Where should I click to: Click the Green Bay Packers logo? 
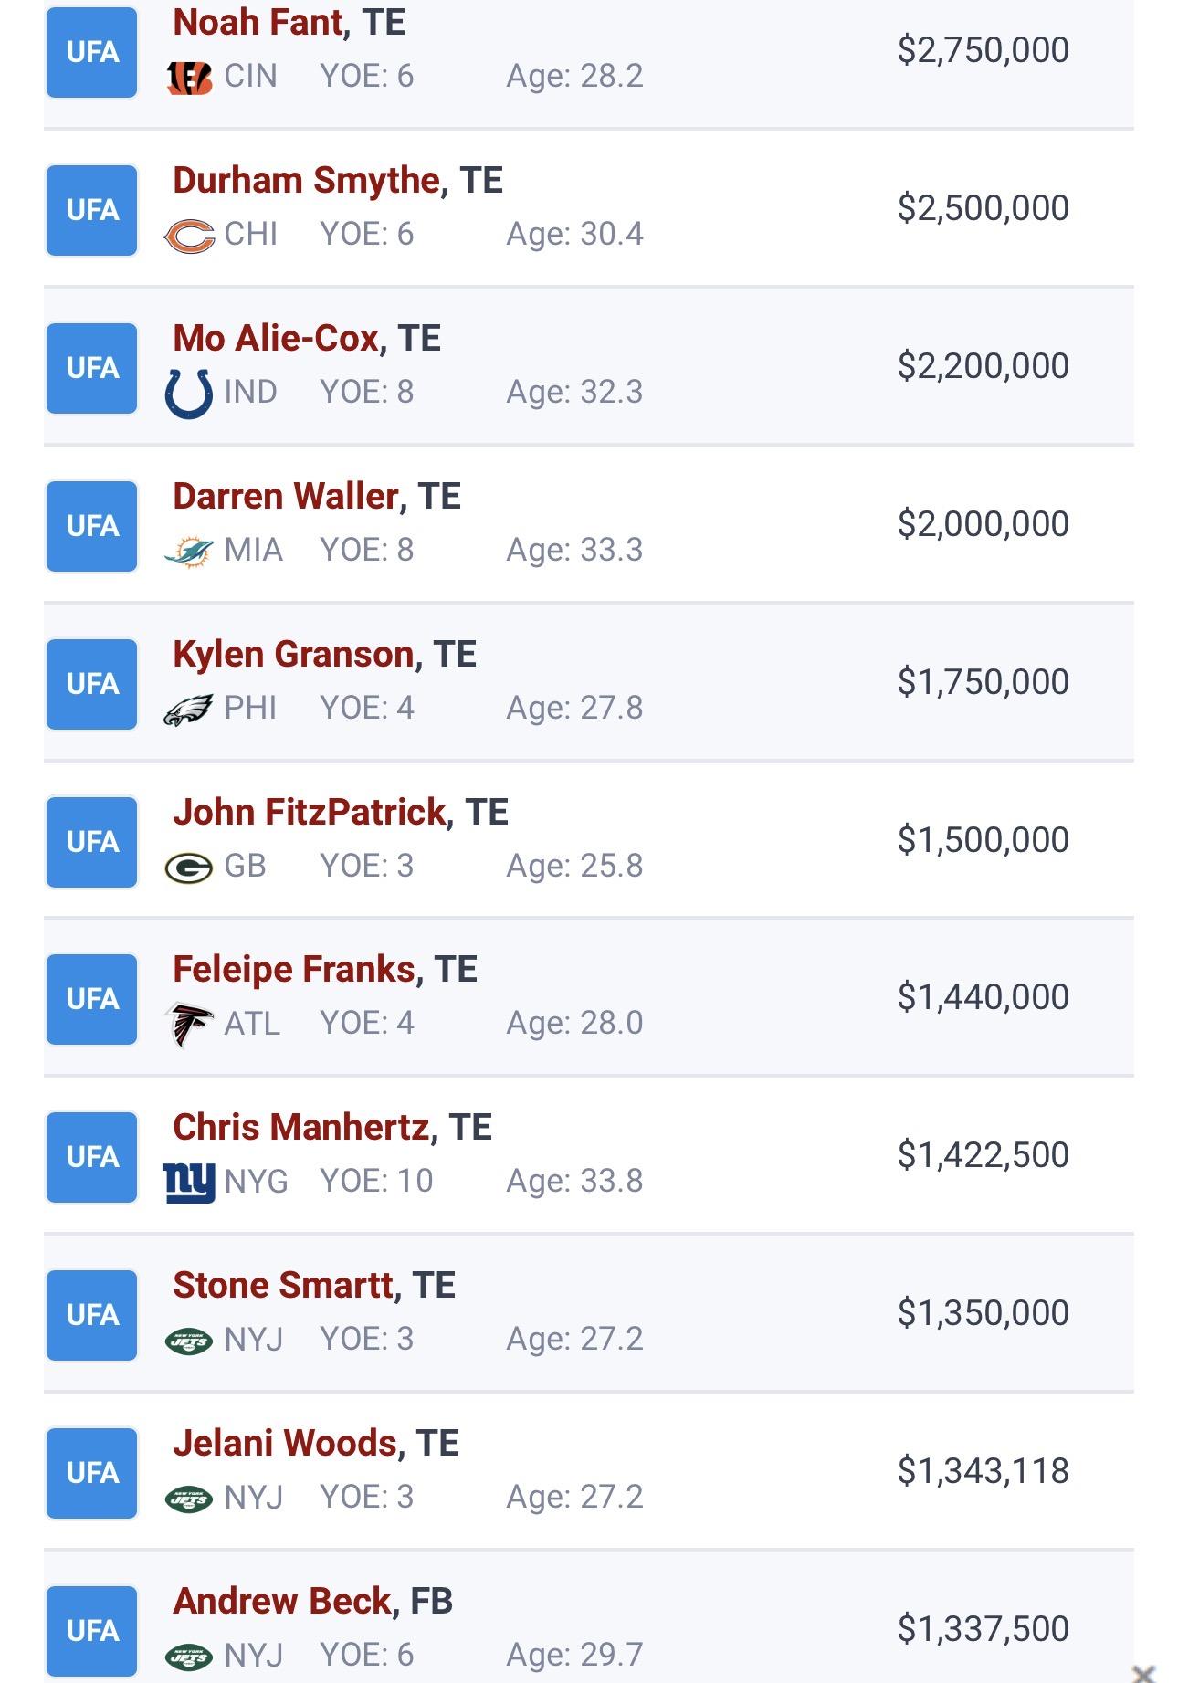pyautogui.click(x=189, y=868)
